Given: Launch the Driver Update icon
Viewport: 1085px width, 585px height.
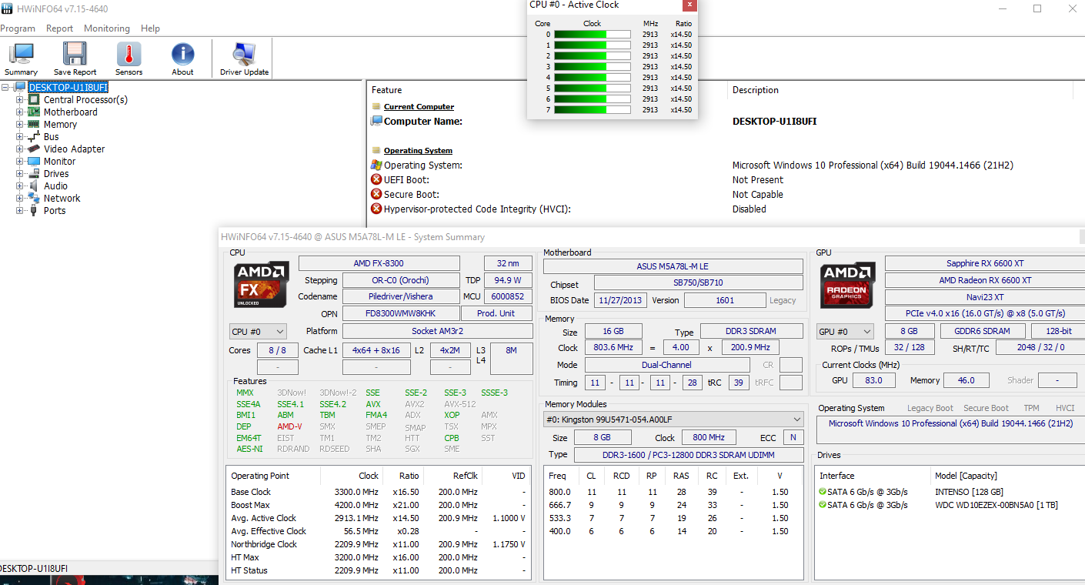Looking at the screenshot, I should click(x=244, y=54).
